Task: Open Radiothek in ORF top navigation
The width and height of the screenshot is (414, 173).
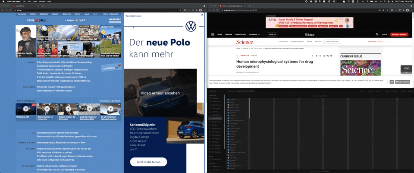Action: tap(44, 14)
